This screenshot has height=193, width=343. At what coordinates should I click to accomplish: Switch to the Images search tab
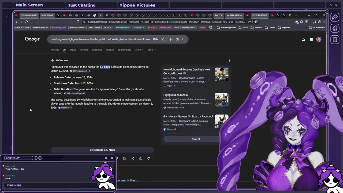click(x=110, y=50)
